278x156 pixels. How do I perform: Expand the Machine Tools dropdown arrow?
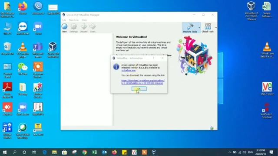[x=199, y=28]
